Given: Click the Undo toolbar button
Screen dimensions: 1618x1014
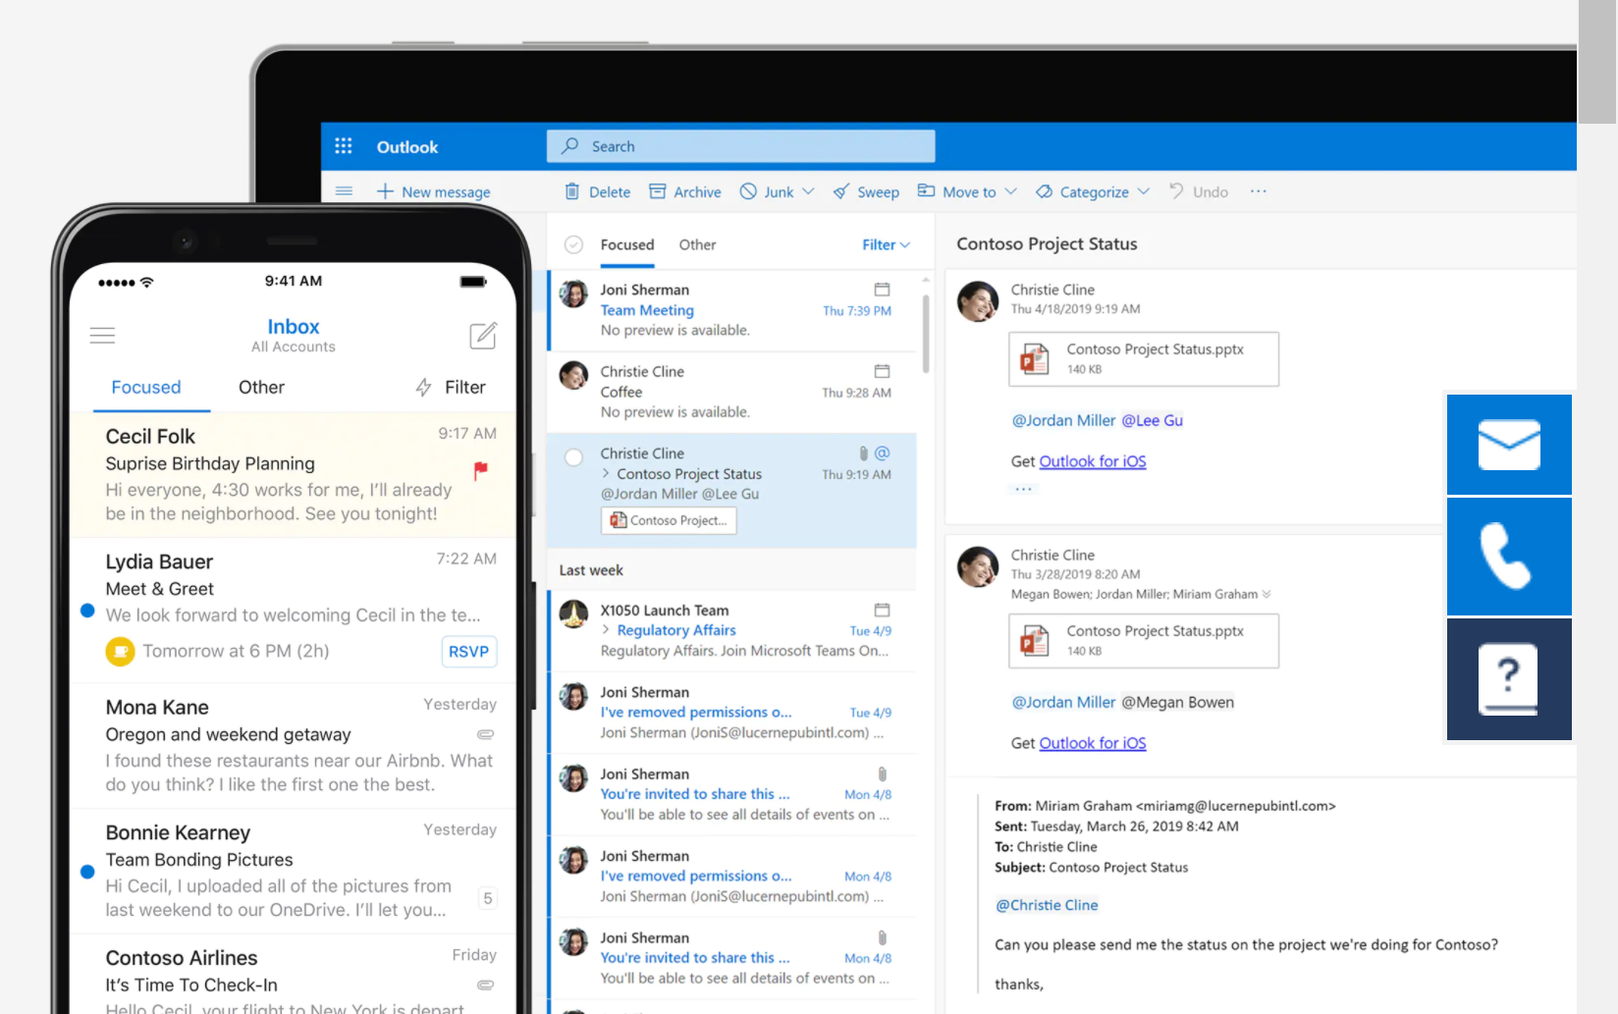Looking at the screenshot, I should tap(1198, 191).
